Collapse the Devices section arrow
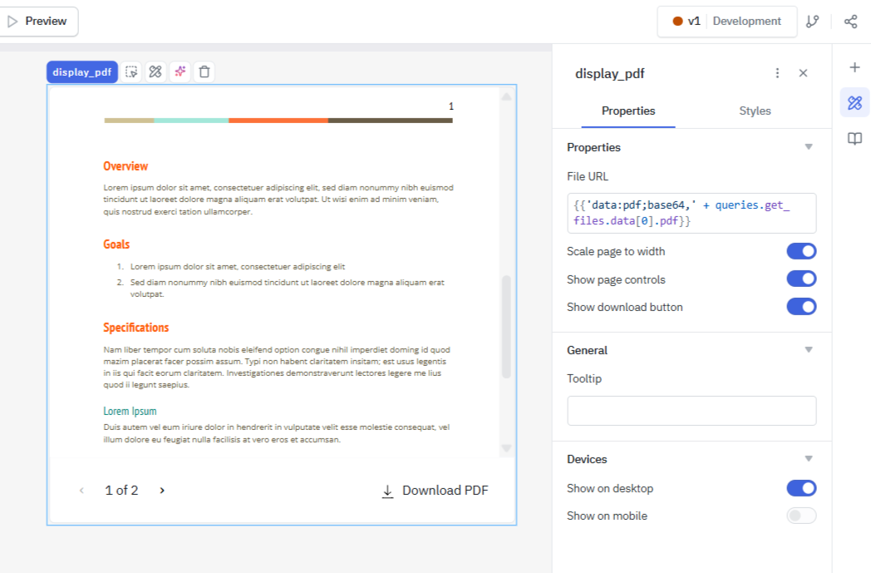This screenshot has height=573, width=871. 808,459
